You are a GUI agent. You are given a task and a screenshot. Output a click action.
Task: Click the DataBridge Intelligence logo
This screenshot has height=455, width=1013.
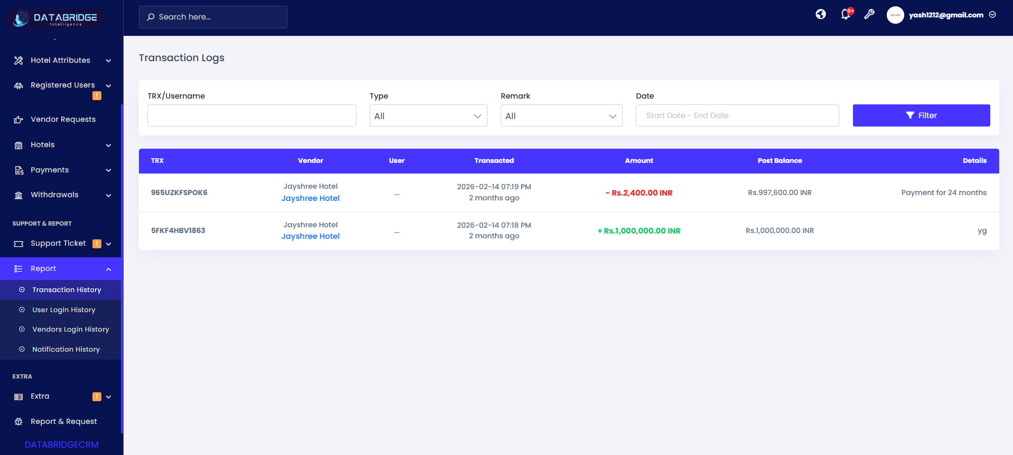(55, 18)
